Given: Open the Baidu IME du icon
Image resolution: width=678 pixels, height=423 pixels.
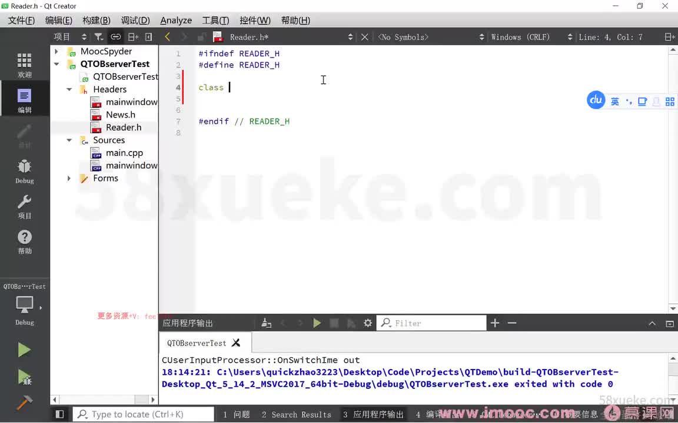Looking at the screenshot, I should point(596,100).
